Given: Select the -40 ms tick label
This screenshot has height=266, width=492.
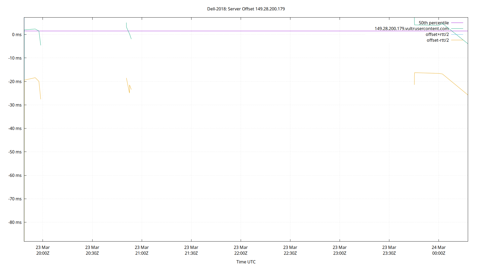Looking at the screenshot, I should pyautogui.click(x=15, y=128).
